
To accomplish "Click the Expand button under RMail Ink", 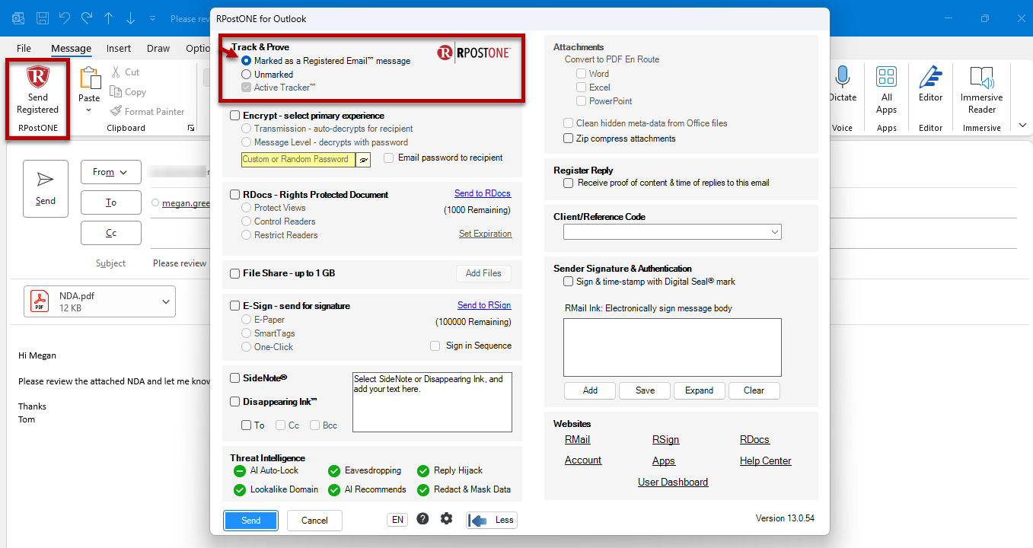I will point(699,390).
